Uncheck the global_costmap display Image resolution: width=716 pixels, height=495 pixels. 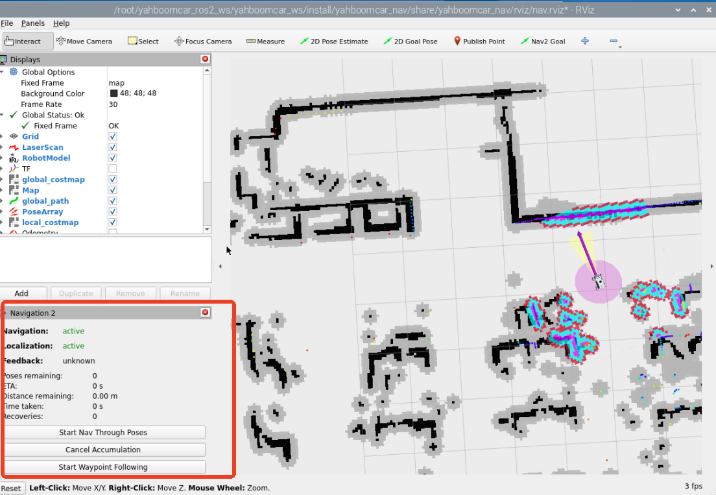(113, 180)
